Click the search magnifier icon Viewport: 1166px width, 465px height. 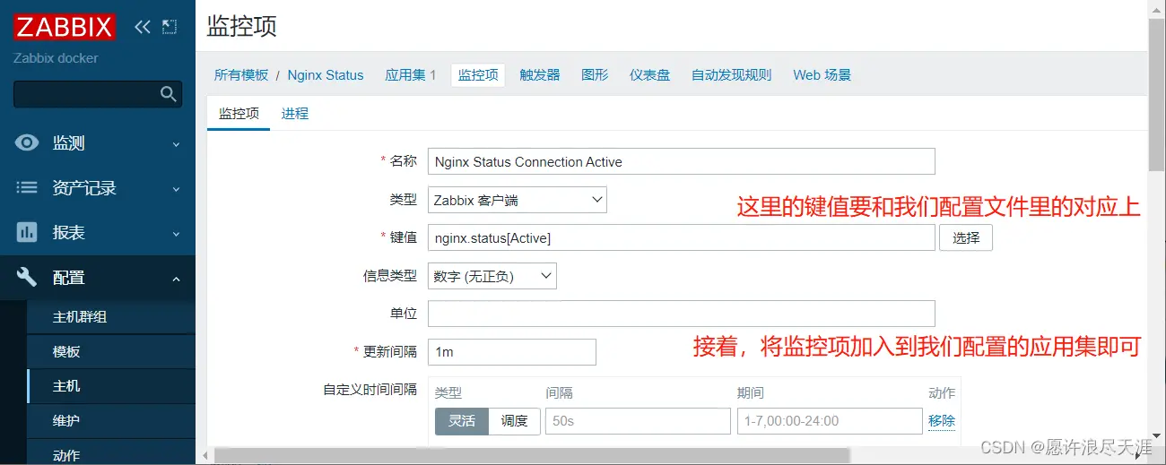(168, 94)
